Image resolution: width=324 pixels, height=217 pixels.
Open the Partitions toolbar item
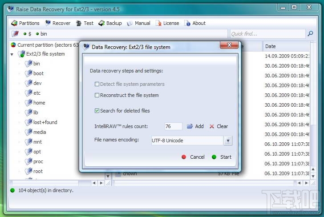[25, 23]
